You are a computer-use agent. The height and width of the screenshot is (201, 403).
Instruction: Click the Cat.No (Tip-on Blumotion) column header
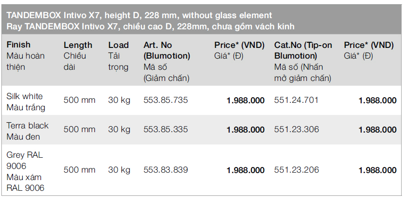[x=303, y=50]
